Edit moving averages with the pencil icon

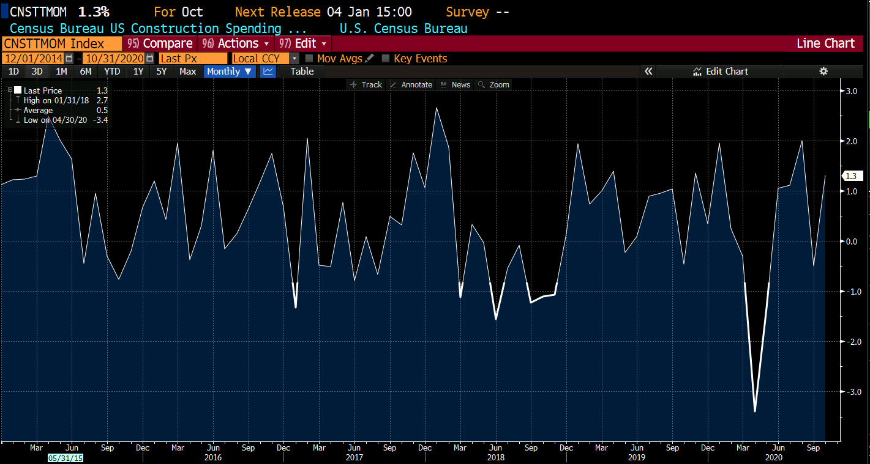tap(369, 59)
